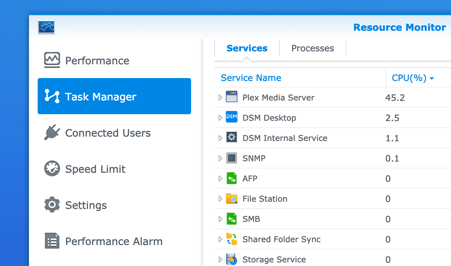
Task: Click the Resource Monitor app icon in title bar
Action: [x=46, y=27]
